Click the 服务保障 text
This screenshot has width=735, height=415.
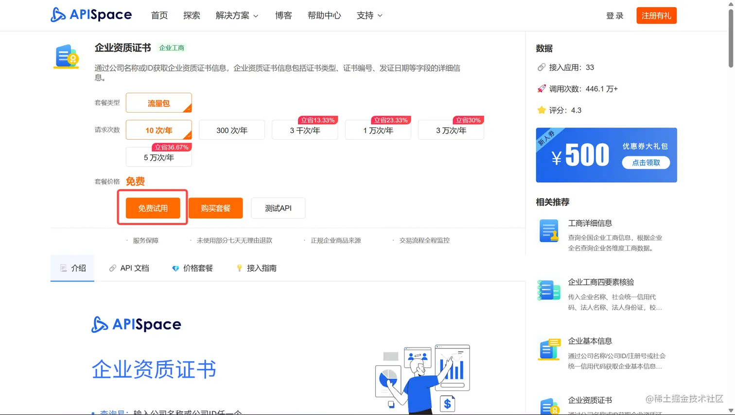[x=146, y=240]
